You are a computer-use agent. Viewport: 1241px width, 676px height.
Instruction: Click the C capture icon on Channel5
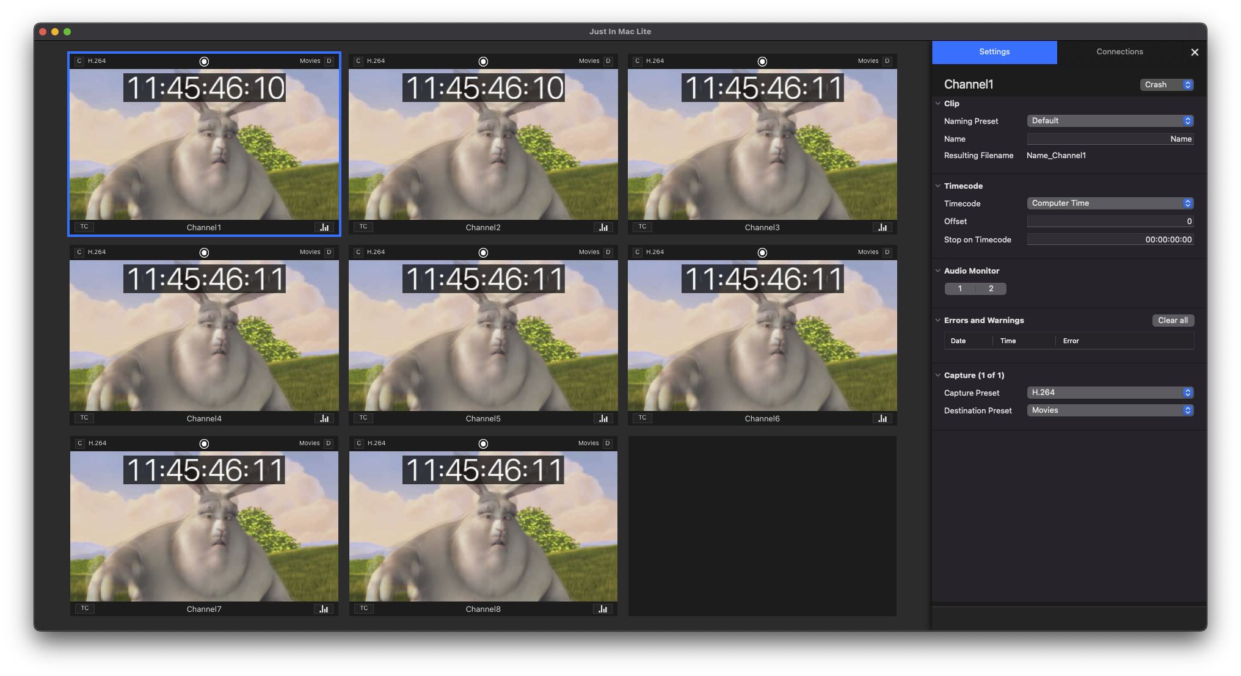click(x=358, y=252)
